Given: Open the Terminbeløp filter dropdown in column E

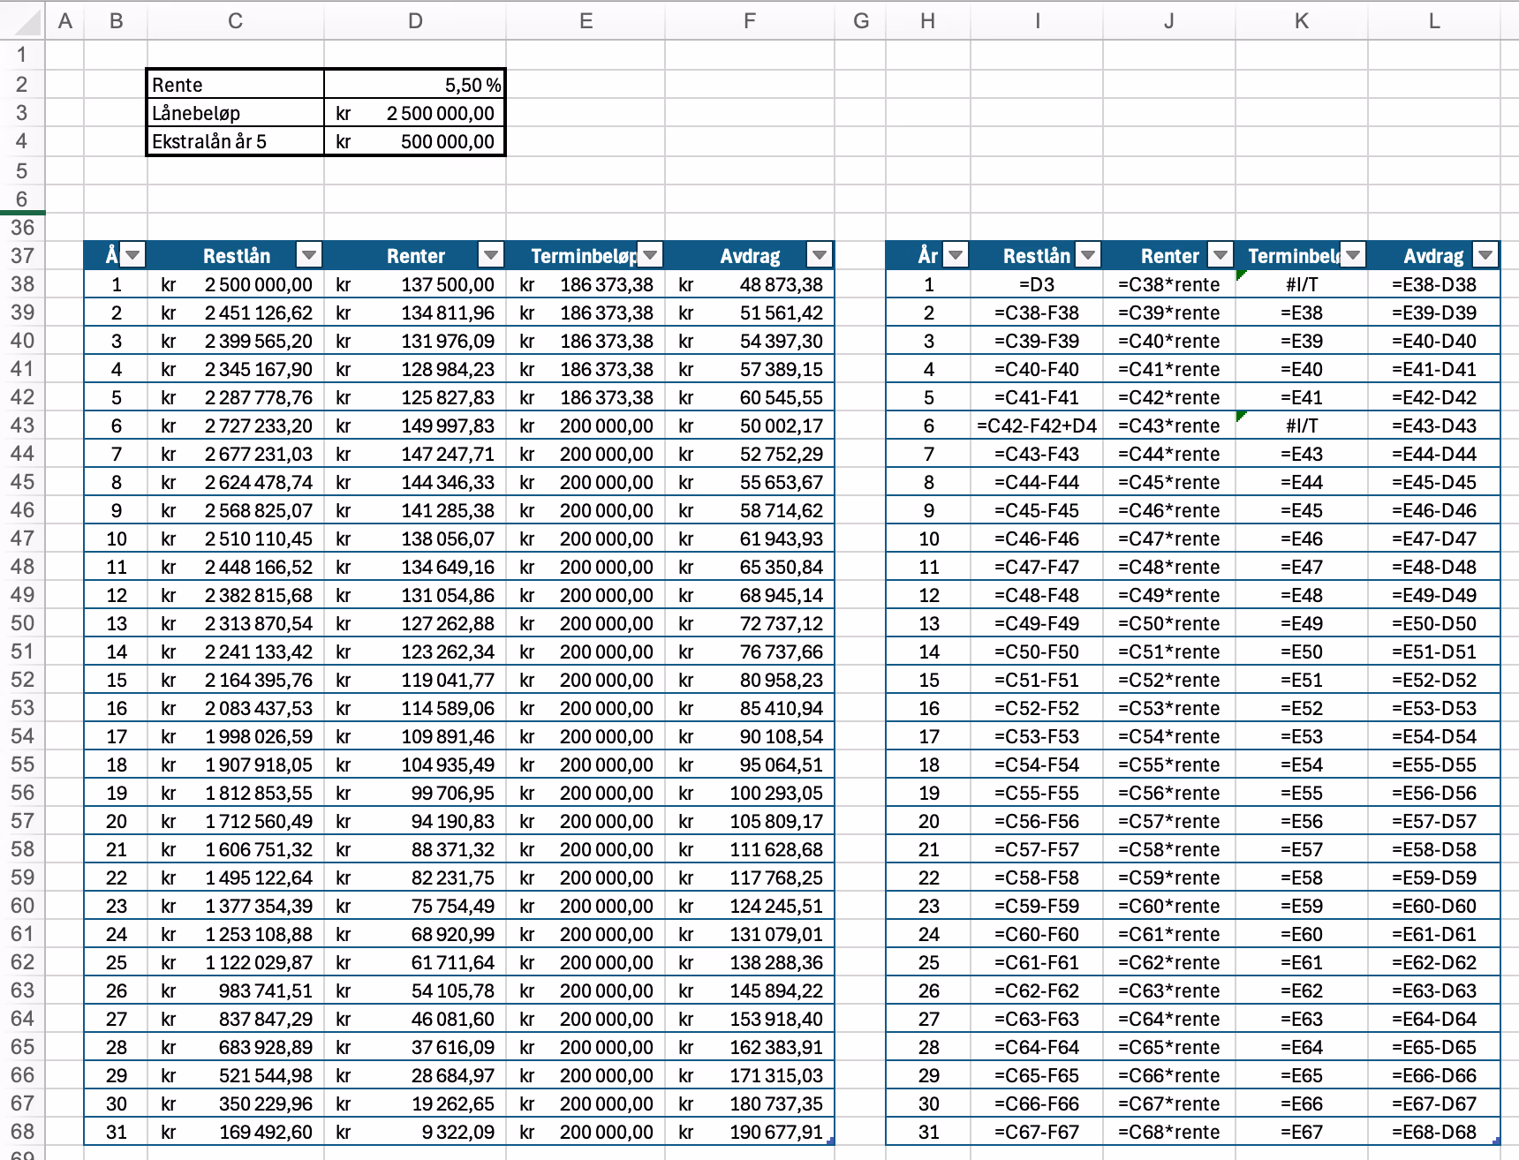Looking at the screenshot, I should point(650,256).
